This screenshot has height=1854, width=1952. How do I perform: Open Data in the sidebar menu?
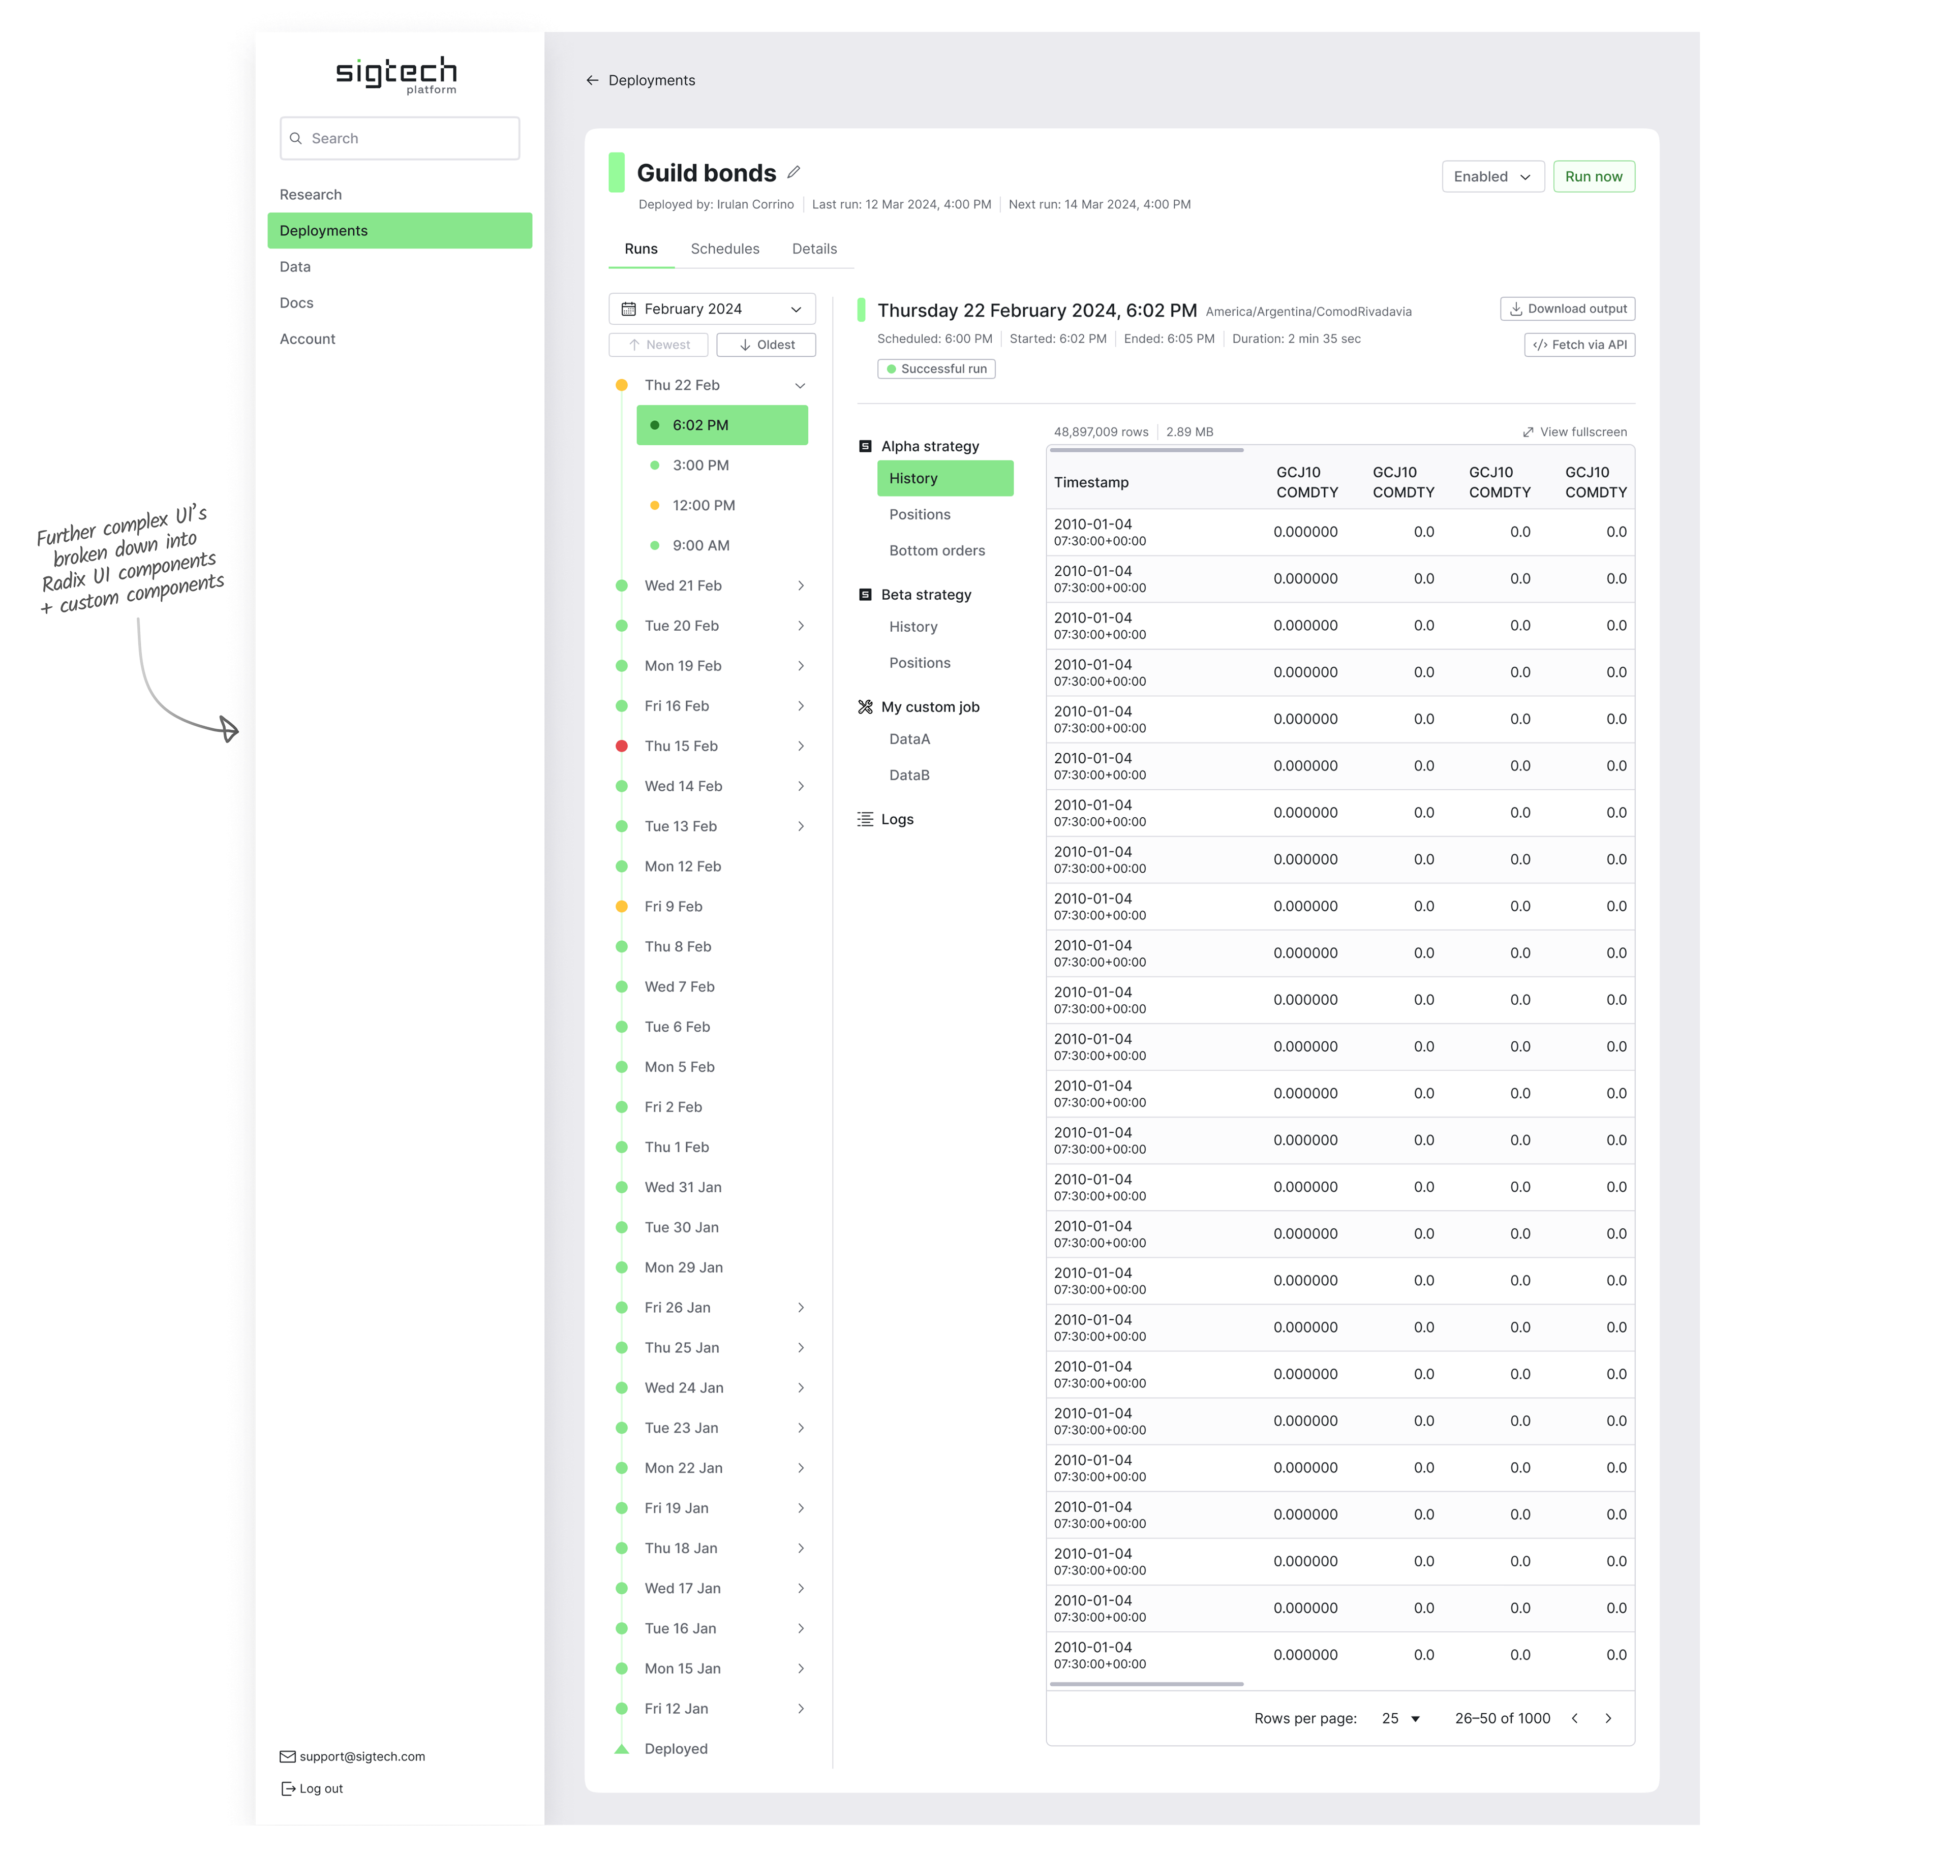click(x=295, y=267)
